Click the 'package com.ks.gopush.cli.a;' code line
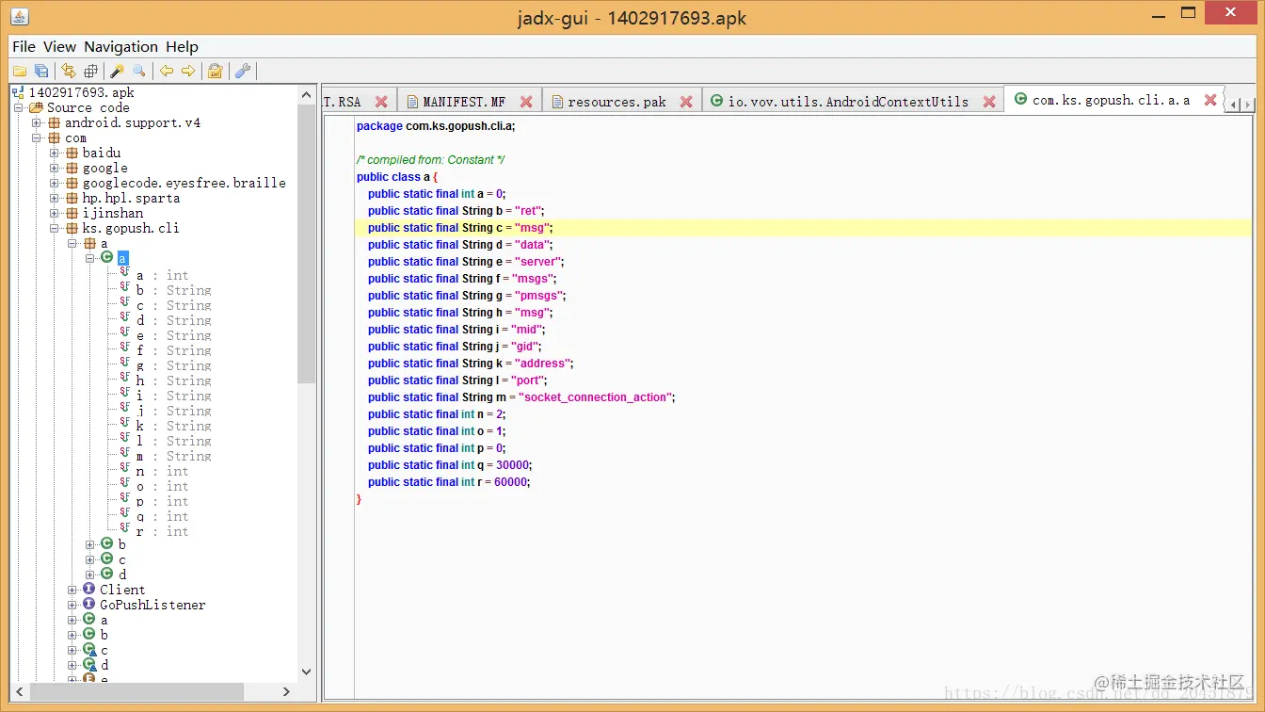This screenshot has width=1265, height=712. coord(436,126)
